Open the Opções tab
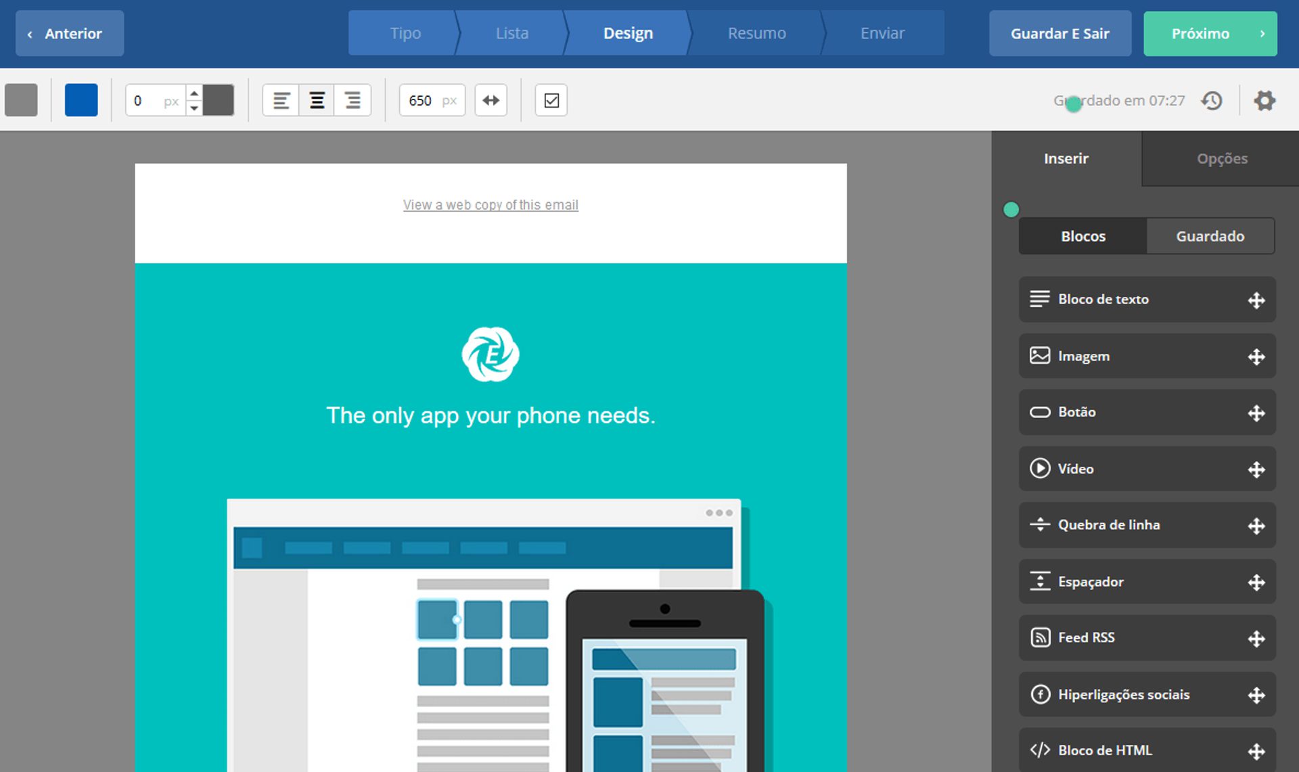 [x=1221, y=158]
